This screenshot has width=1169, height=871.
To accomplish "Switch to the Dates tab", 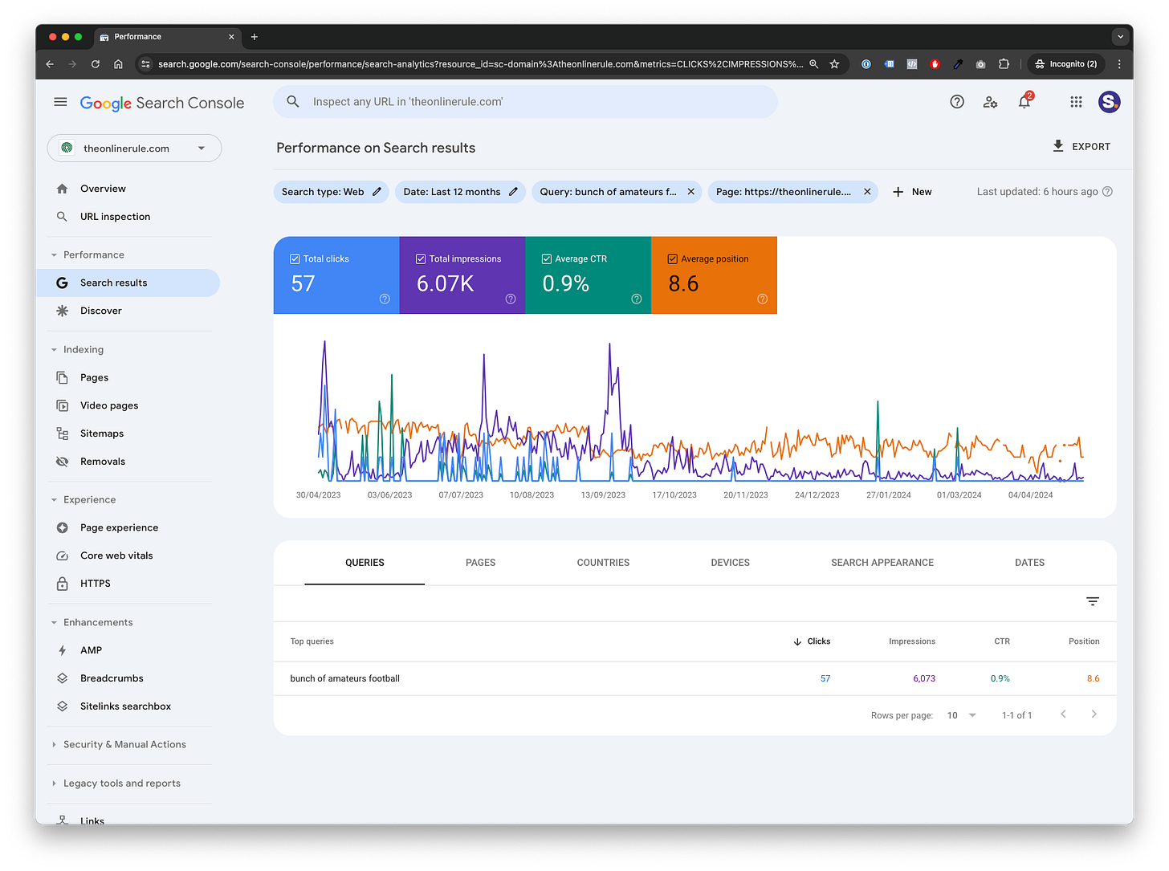I will point(1029,563).
